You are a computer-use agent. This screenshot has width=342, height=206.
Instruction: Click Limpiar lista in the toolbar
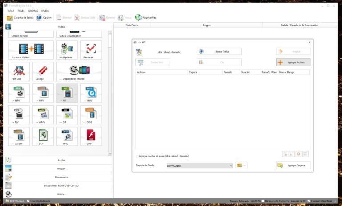tap(85, 18)
